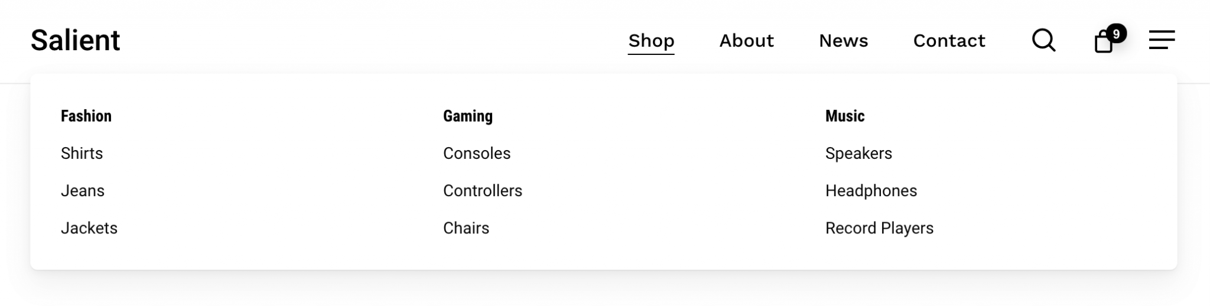This screenshot has width=1210, height=306.
Task: Browse the Consoles category
Action: coord(477,153)
